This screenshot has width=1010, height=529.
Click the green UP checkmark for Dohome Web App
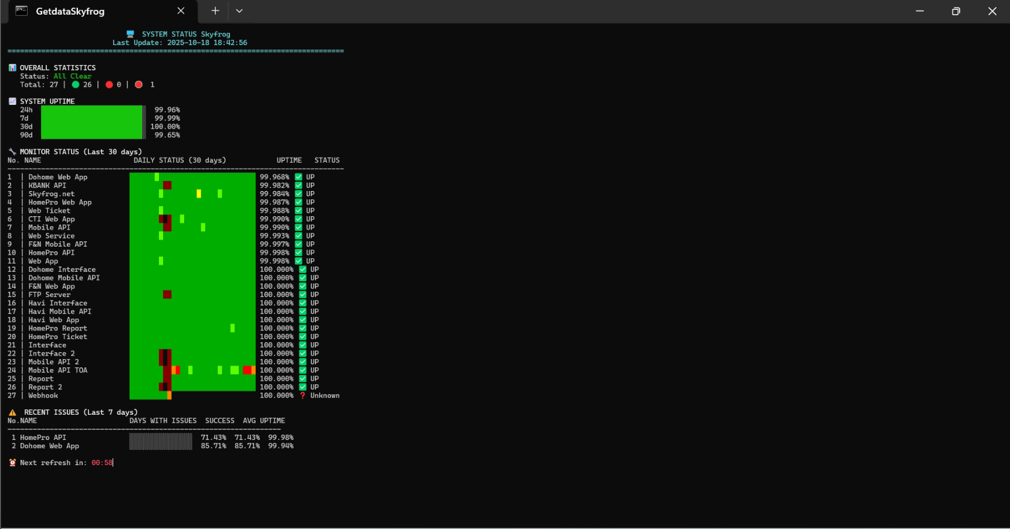300,176
